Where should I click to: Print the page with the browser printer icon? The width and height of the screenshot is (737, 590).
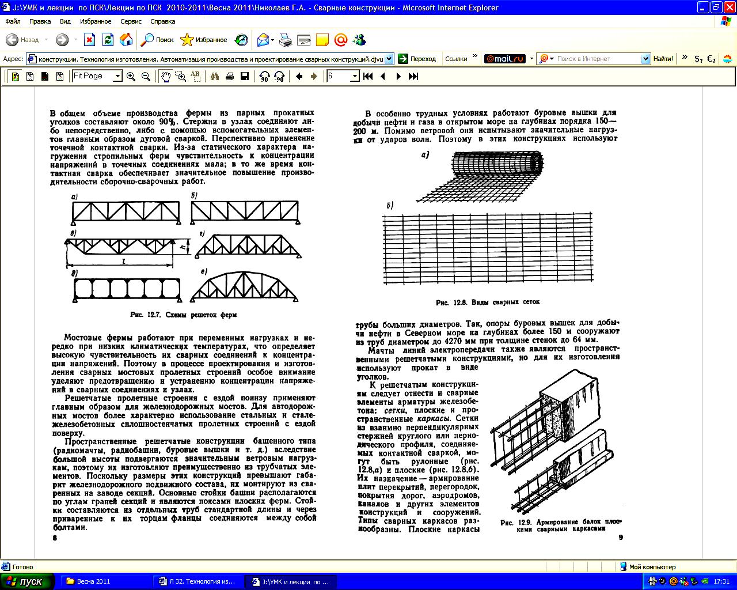286,40
